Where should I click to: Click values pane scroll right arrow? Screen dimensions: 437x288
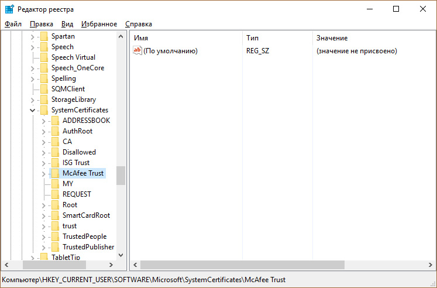coord(431,265)
